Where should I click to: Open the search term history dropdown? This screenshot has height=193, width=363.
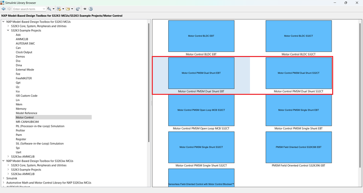pos(44,9)
